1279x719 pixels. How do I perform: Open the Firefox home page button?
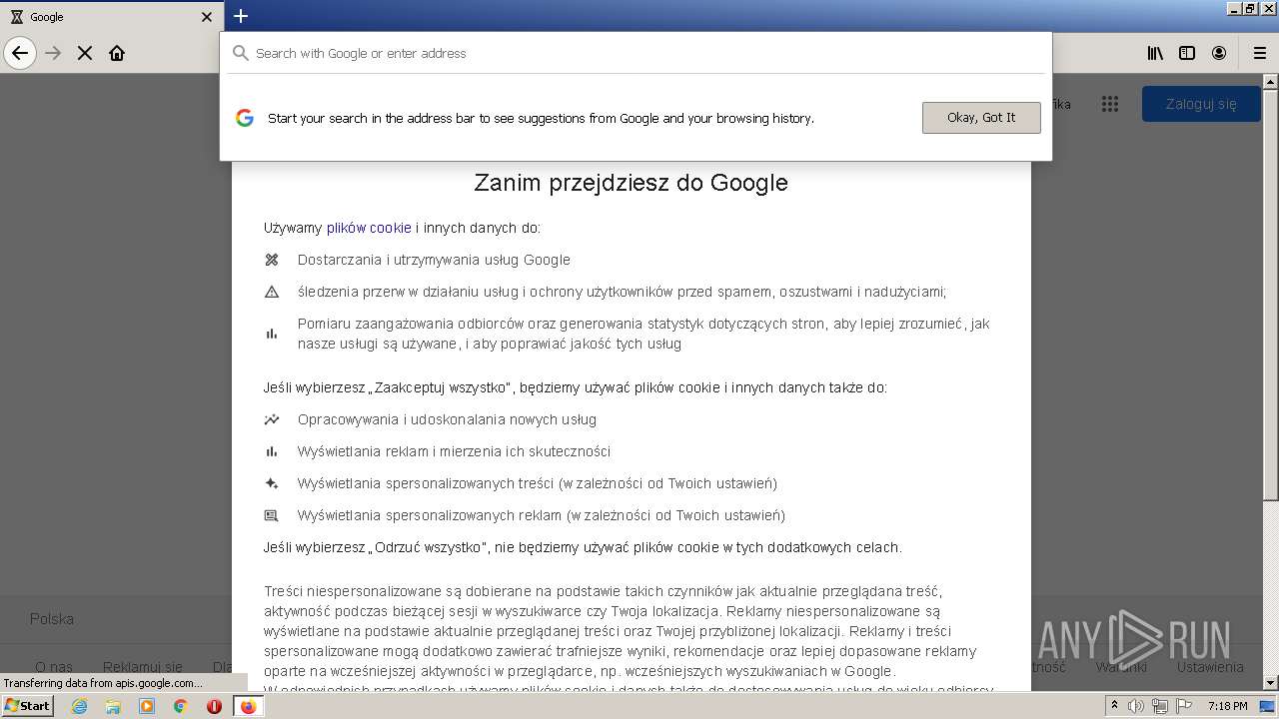117,53
